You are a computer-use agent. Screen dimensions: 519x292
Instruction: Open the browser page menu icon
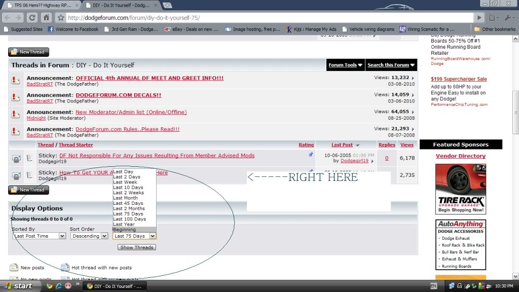click(494, 18)
